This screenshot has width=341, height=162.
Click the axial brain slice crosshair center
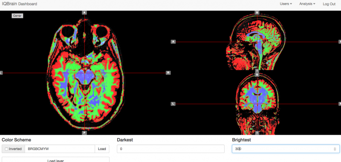[84, 73]
